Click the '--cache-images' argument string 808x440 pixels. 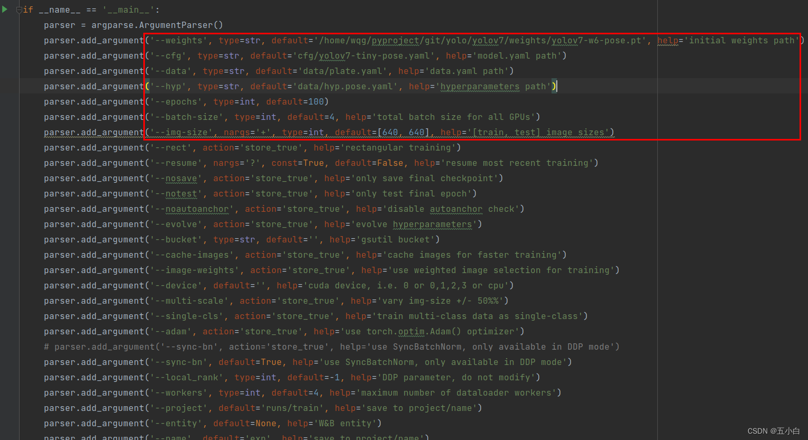[x=192, y=255]
